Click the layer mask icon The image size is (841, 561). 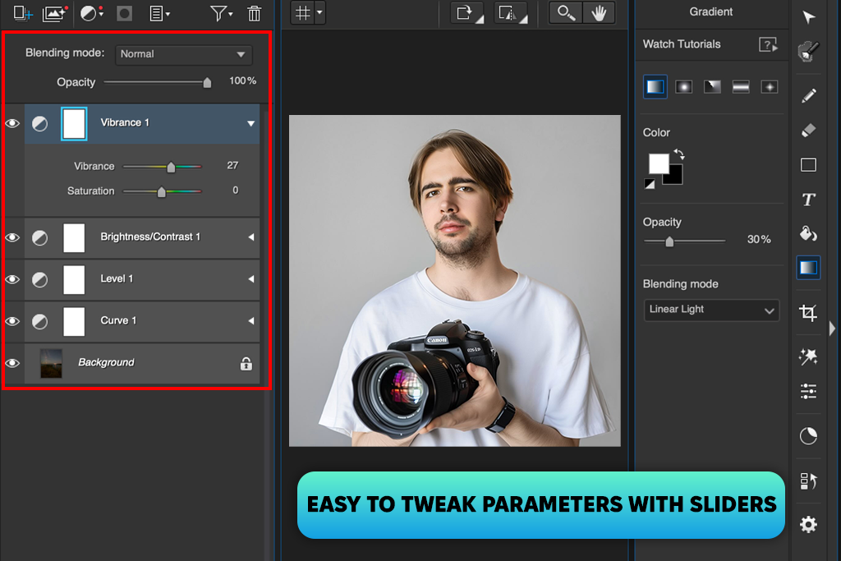[x=125, y=13]
